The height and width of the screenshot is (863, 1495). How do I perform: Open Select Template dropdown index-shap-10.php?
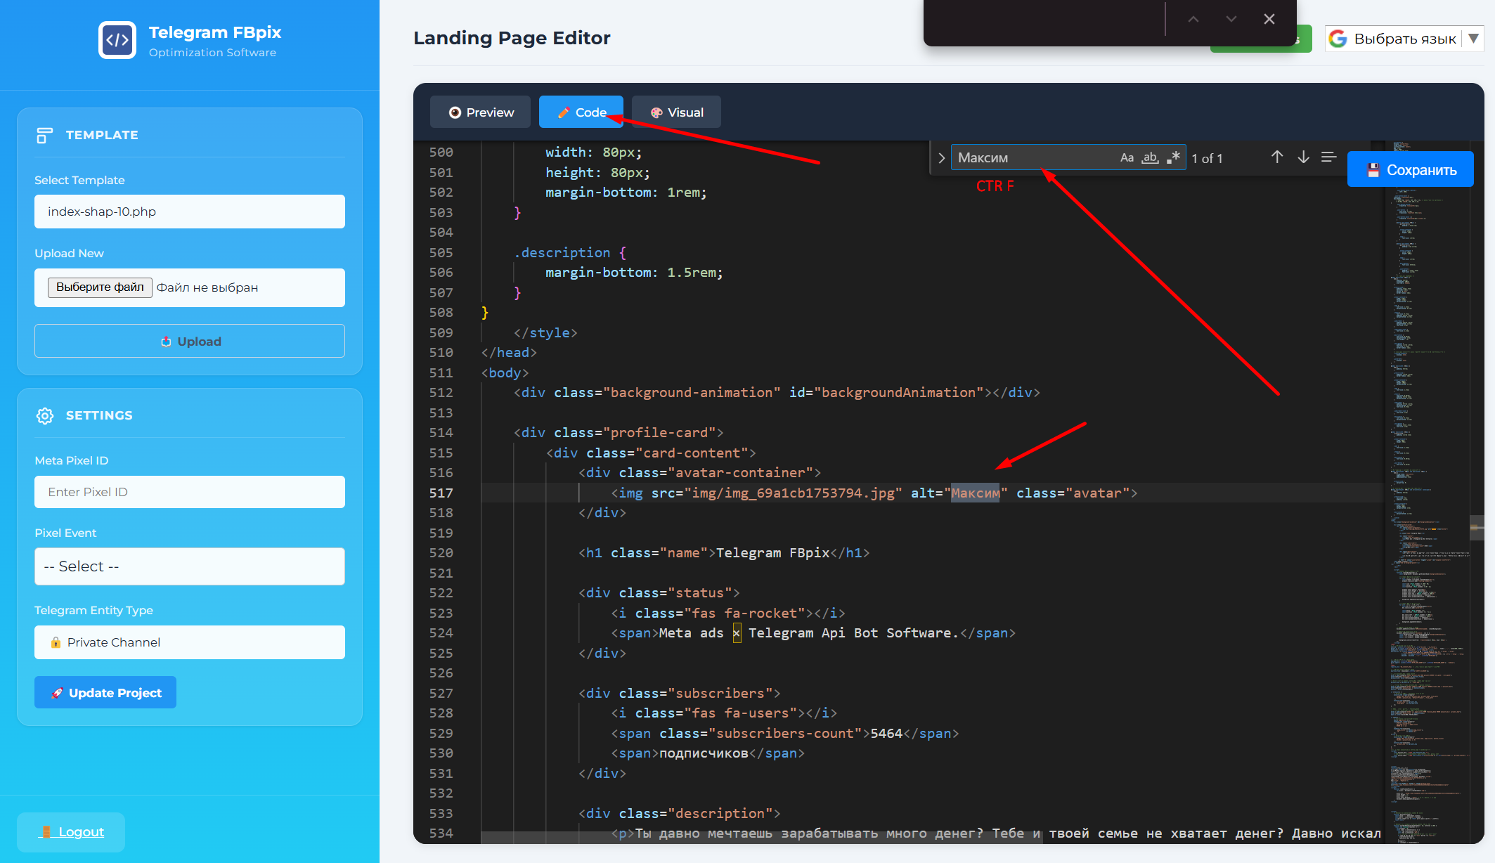coord(190,212)
